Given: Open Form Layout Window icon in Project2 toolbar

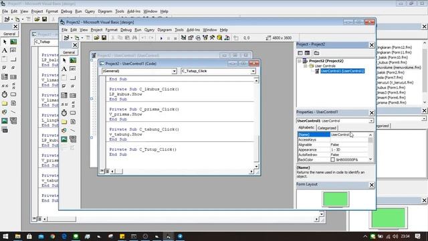Looking at the screenshot, I should 198,37.
